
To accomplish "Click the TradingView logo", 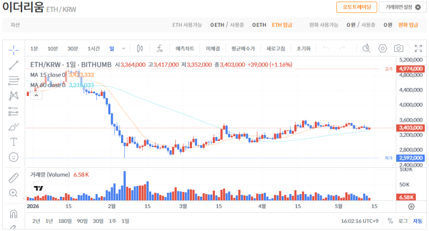I will tap(38, 188).
